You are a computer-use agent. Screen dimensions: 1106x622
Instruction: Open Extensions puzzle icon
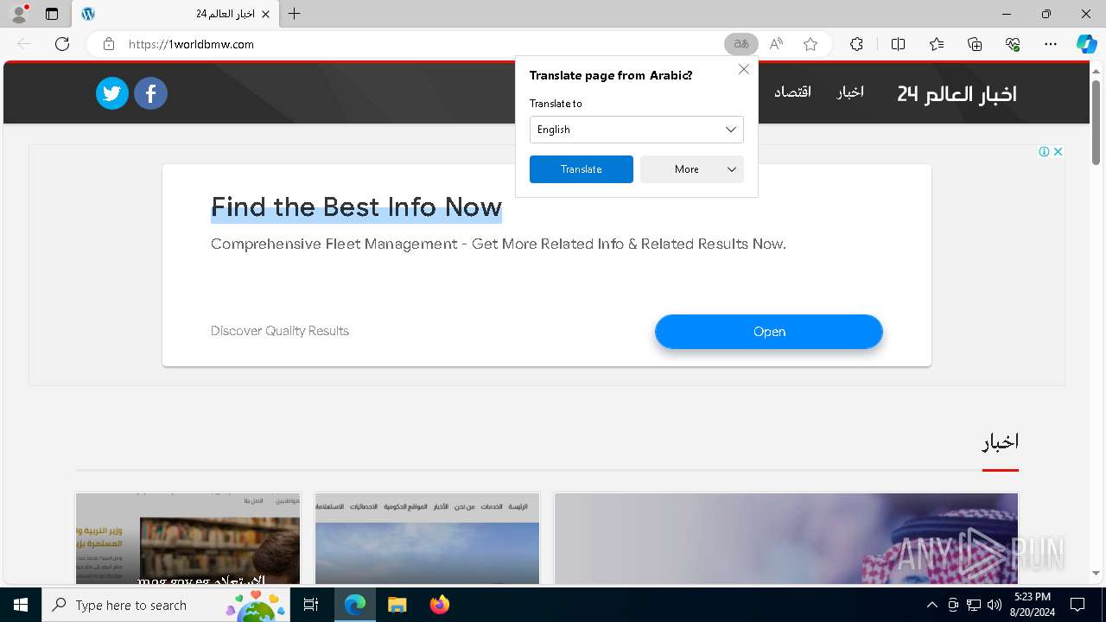pos(856,44)
